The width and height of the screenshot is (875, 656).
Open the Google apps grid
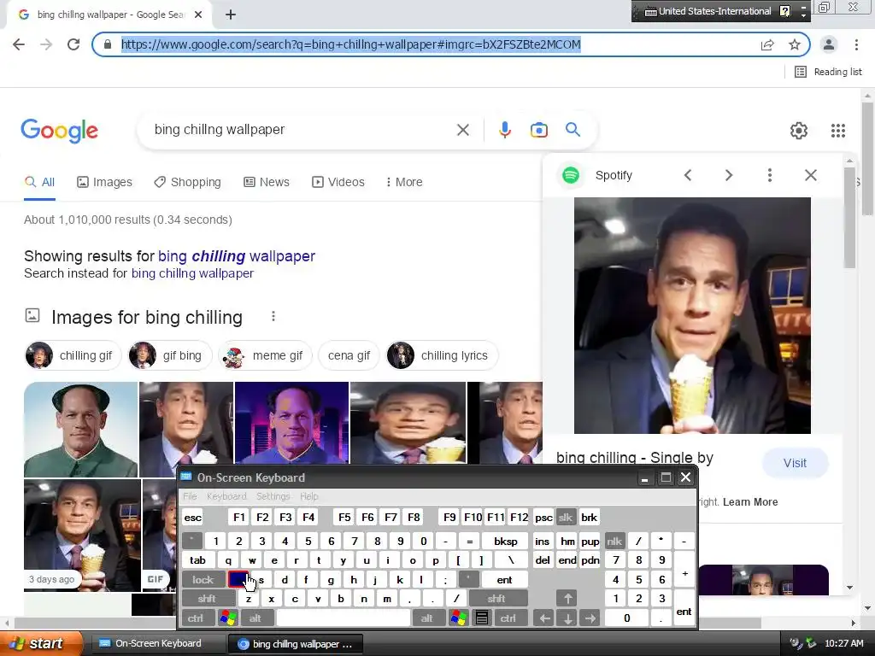click(837, 131)
